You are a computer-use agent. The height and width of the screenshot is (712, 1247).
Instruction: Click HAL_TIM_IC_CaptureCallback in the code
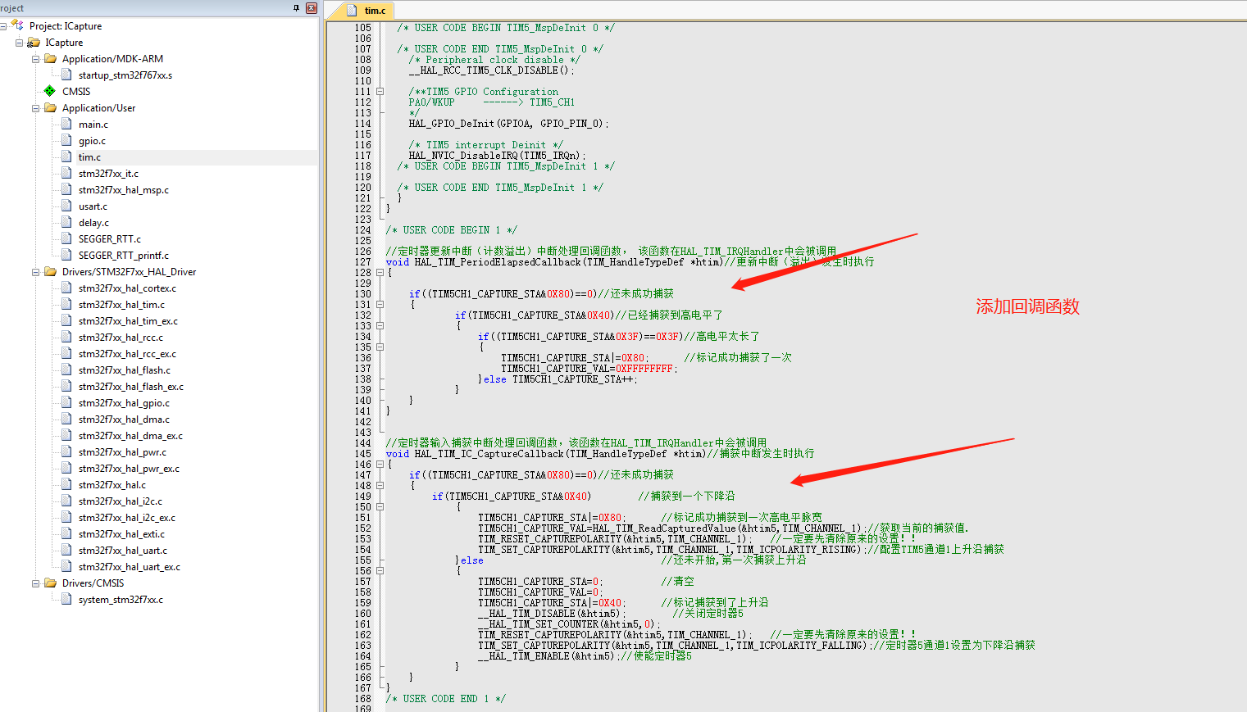point(489,454)
